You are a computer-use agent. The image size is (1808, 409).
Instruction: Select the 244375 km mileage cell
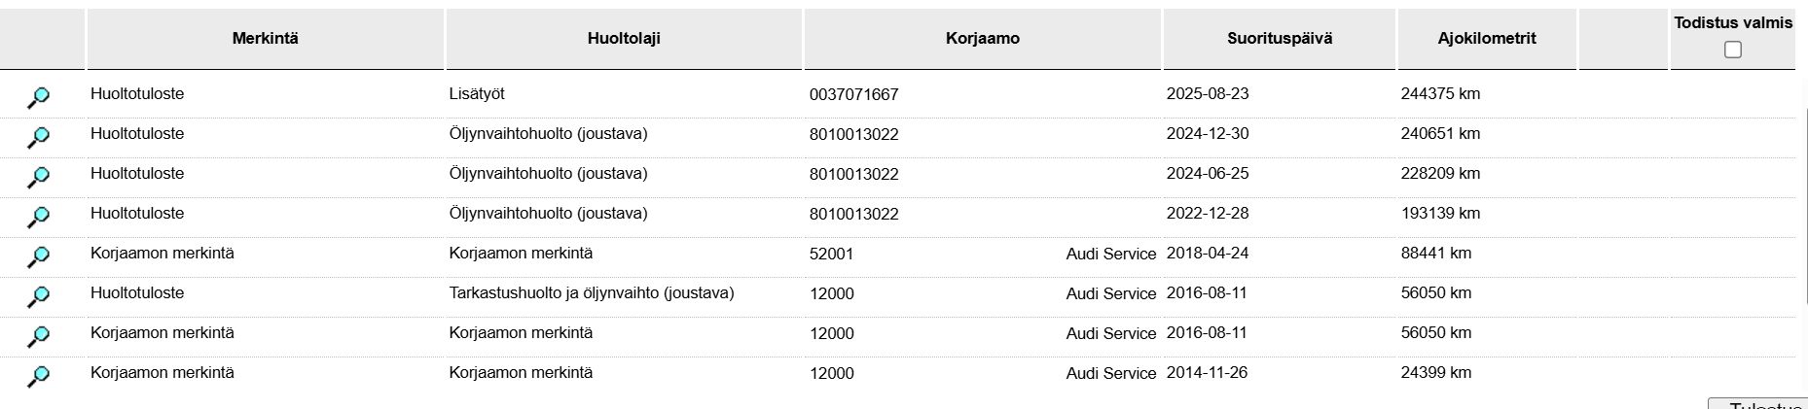point(1440,94)
